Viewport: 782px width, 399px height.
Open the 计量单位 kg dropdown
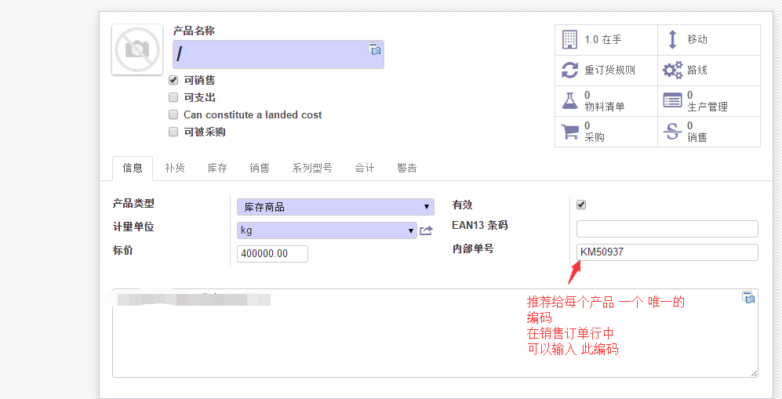[x=326, y=230]
